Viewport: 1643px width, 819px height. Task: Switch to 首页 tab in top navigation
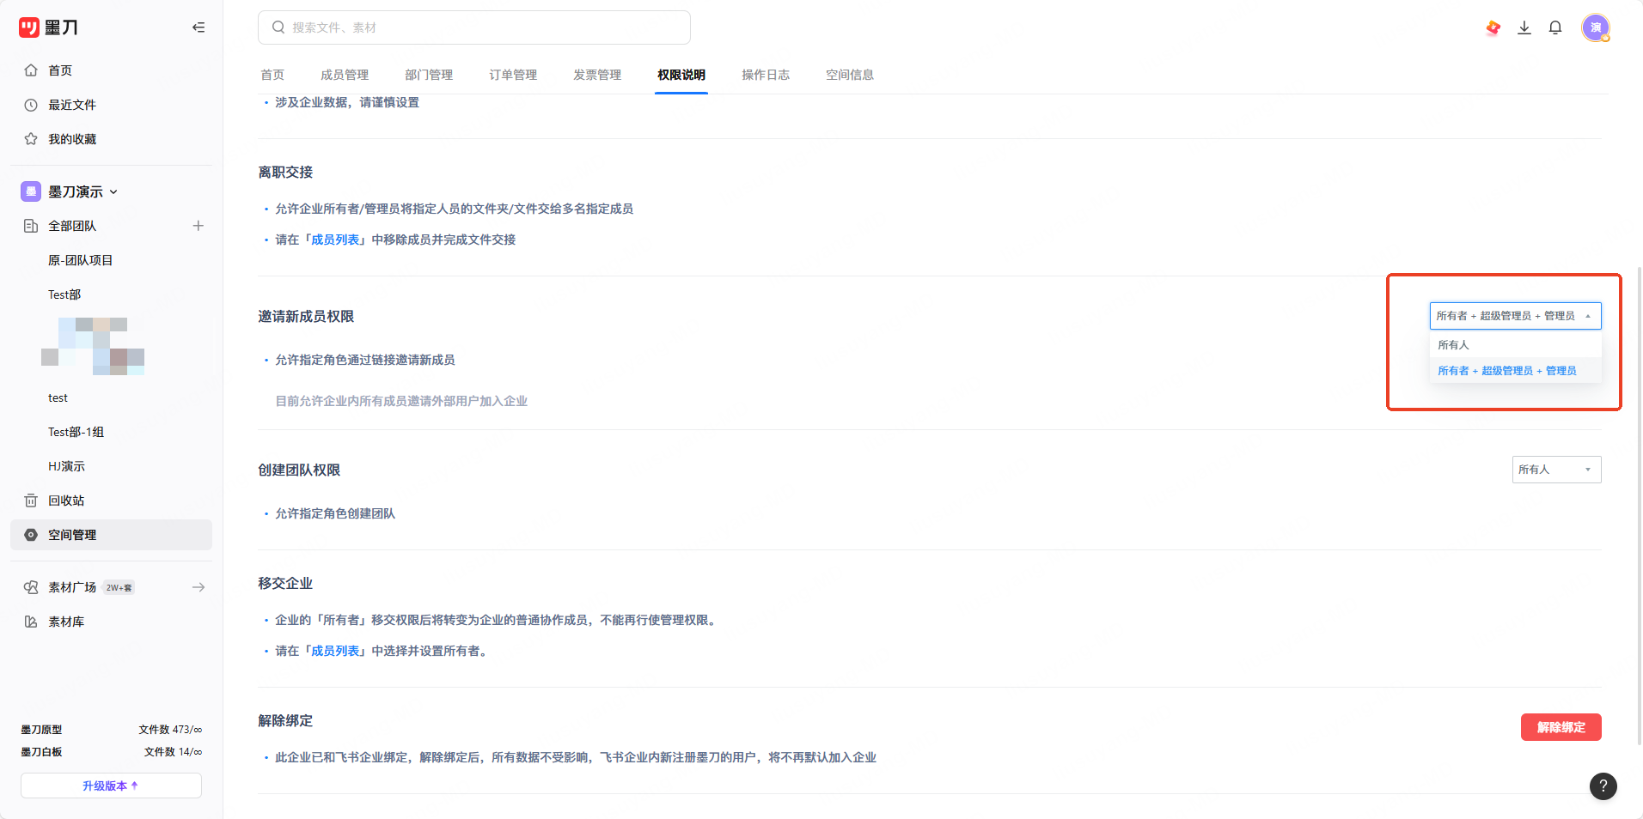[272, 75]
